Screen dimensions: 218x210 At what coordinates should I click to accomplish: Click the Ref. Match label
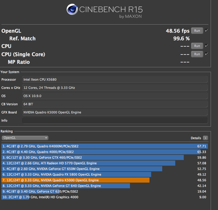(22, 39)
